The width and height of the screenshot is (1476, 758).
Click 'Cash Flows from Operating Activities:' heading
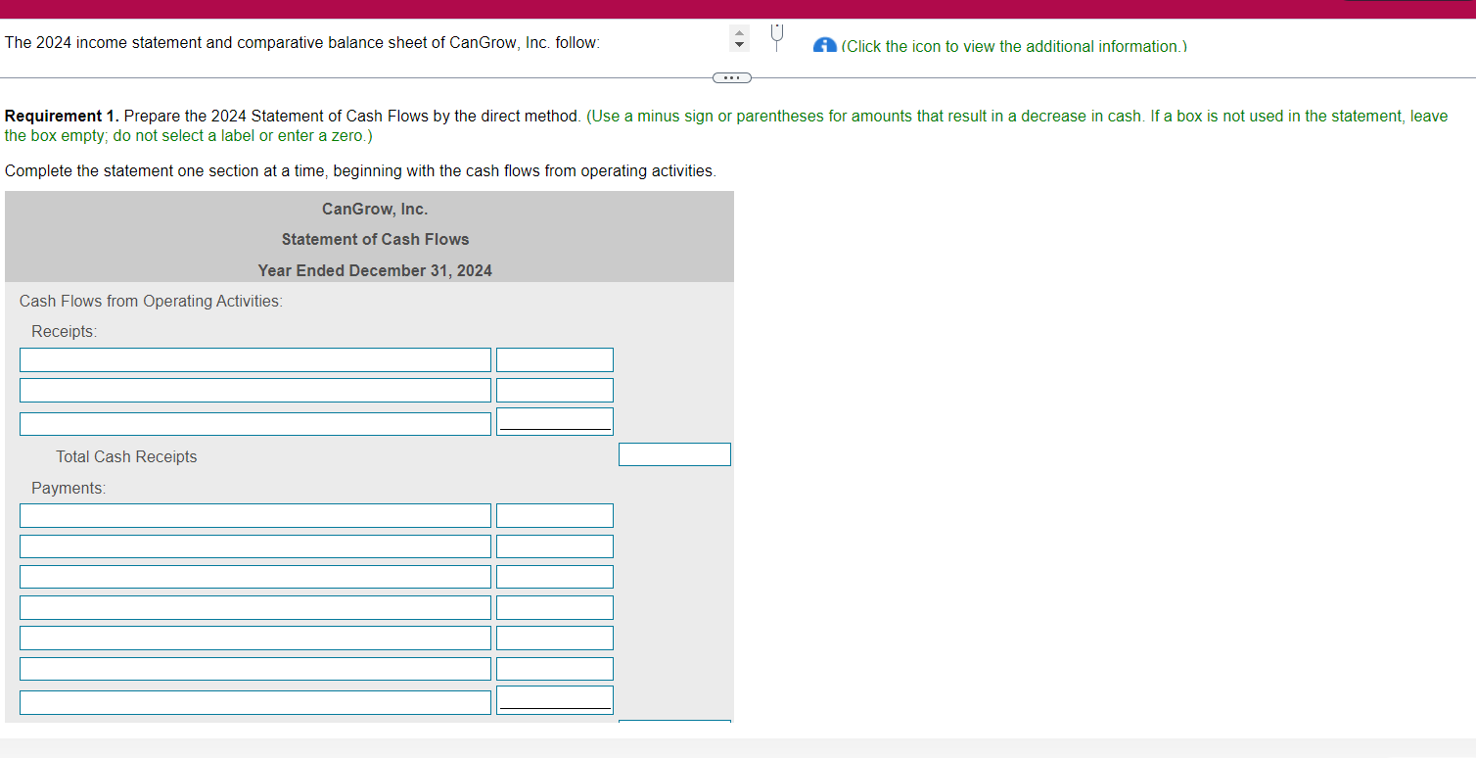(151, 301)
